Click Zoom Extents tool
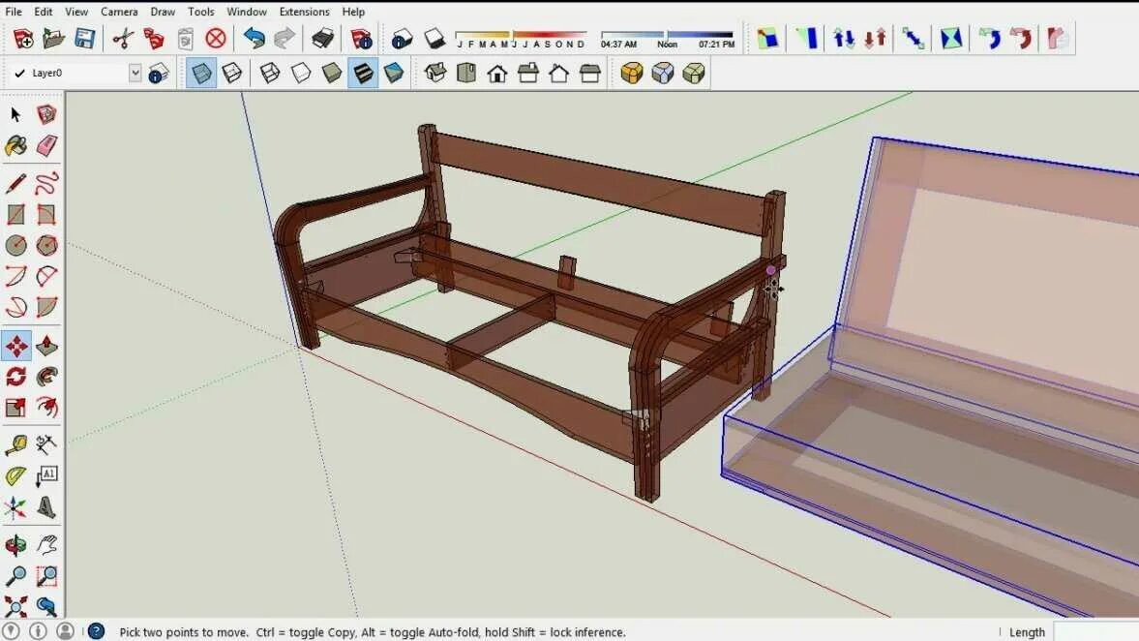 (x=16, y=607)
